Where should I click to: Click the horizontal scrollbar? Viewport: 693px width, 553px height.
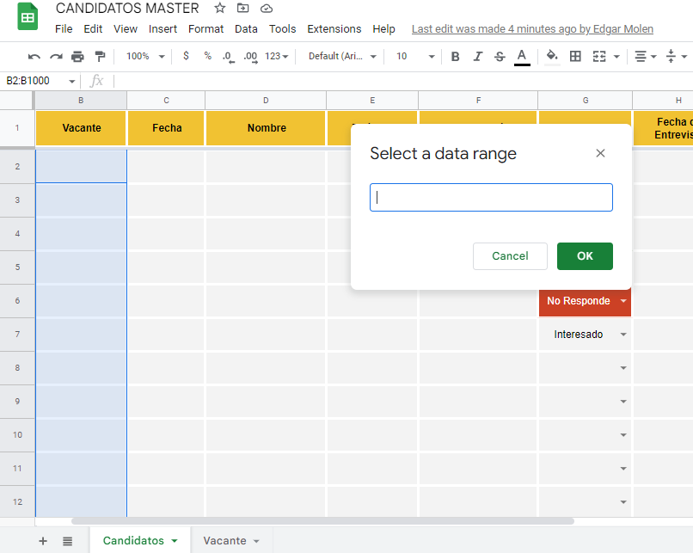[322, 521]
